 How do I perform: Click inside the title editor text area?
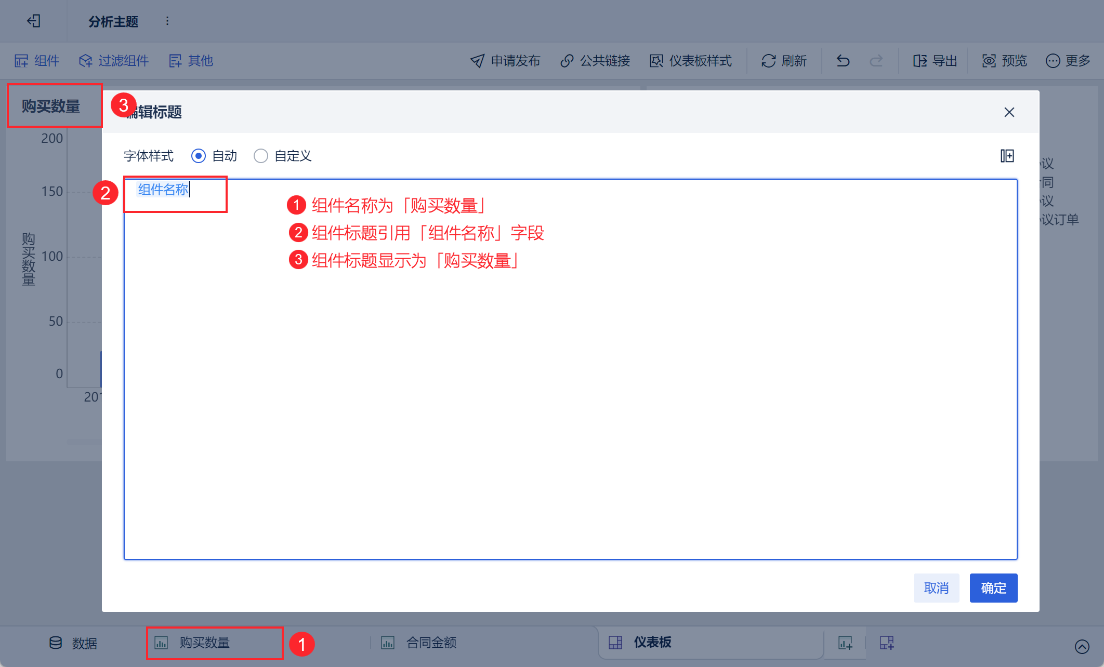[570, 369]
